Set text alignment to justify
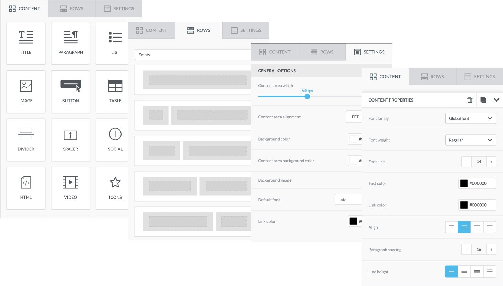The image size is (503, 286). tap(490, 227)
